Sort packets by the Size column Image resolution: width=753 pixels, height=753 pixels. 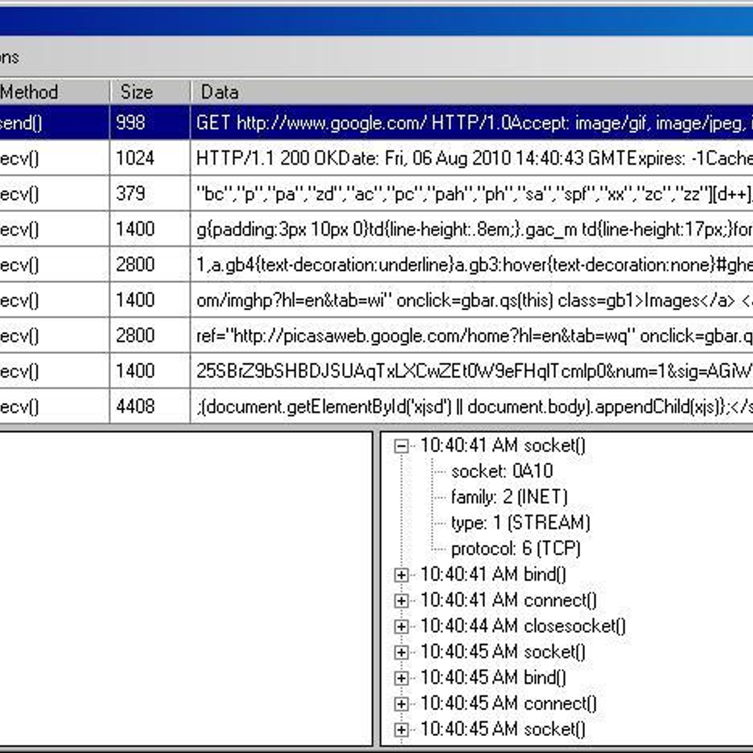(x=137, y=92)
